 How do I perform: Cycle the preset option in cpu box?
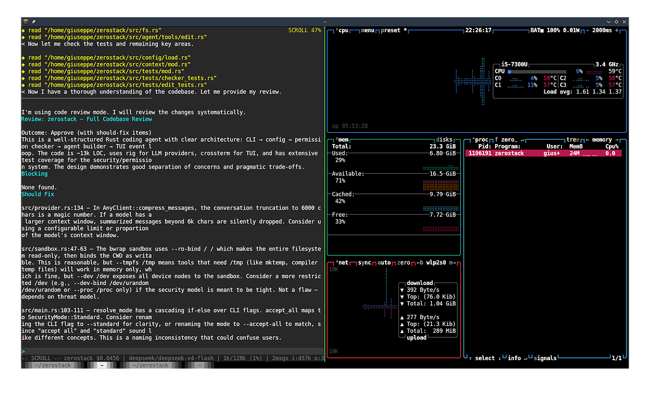tap(391, 30)
